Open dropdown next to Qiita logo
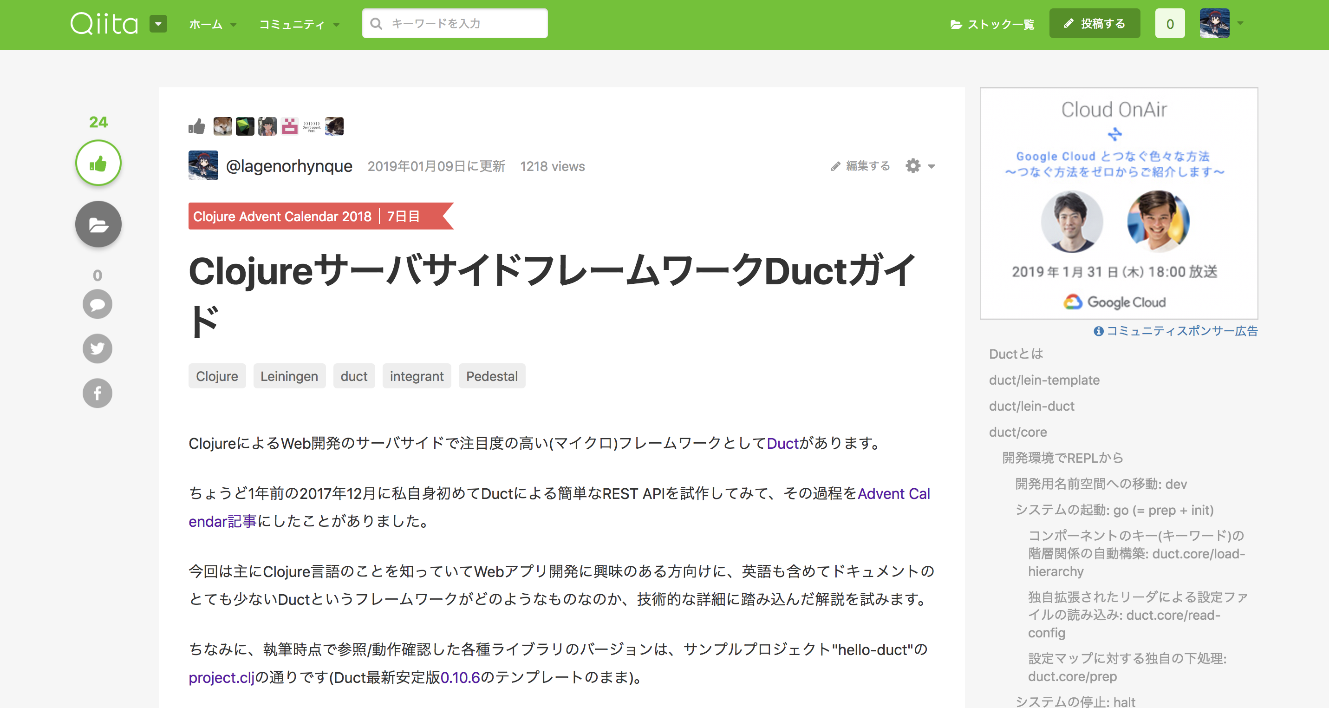 pos(158,24)
